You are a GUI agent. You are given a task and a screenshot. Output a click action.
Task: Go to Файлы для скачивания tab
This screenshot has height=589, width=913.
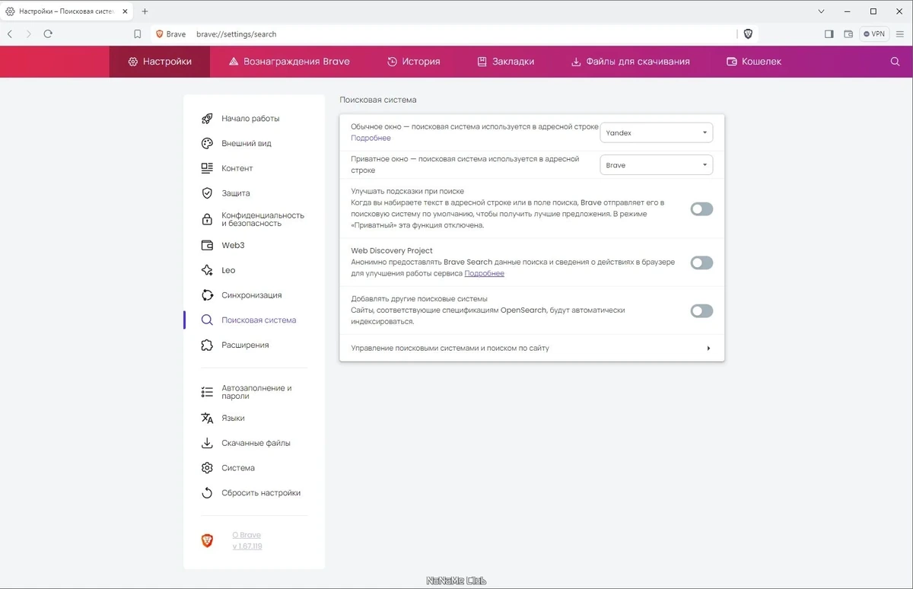630,62
